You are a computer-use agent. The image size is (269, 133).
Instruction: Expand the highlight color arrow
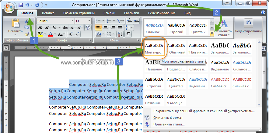[45, 34]
